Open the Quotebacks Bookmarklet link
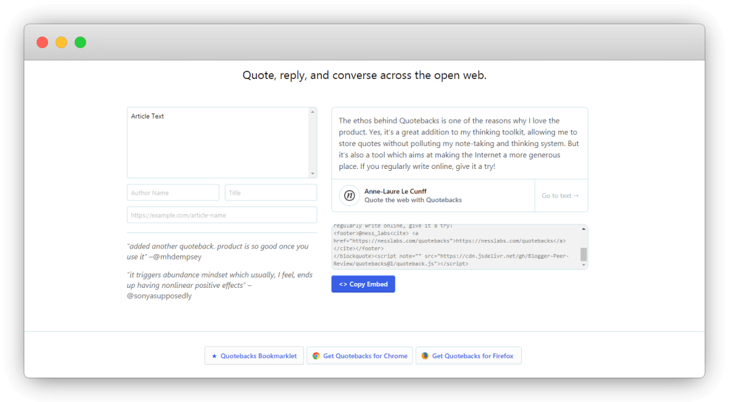Image resolution: width=729 pixels, height=402 pixels. pos(254,356)
